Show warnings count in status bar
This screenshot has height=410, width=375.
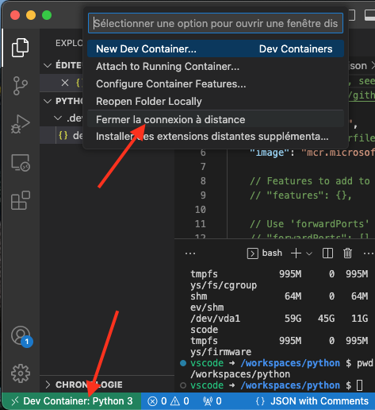(x=180, y=401)
